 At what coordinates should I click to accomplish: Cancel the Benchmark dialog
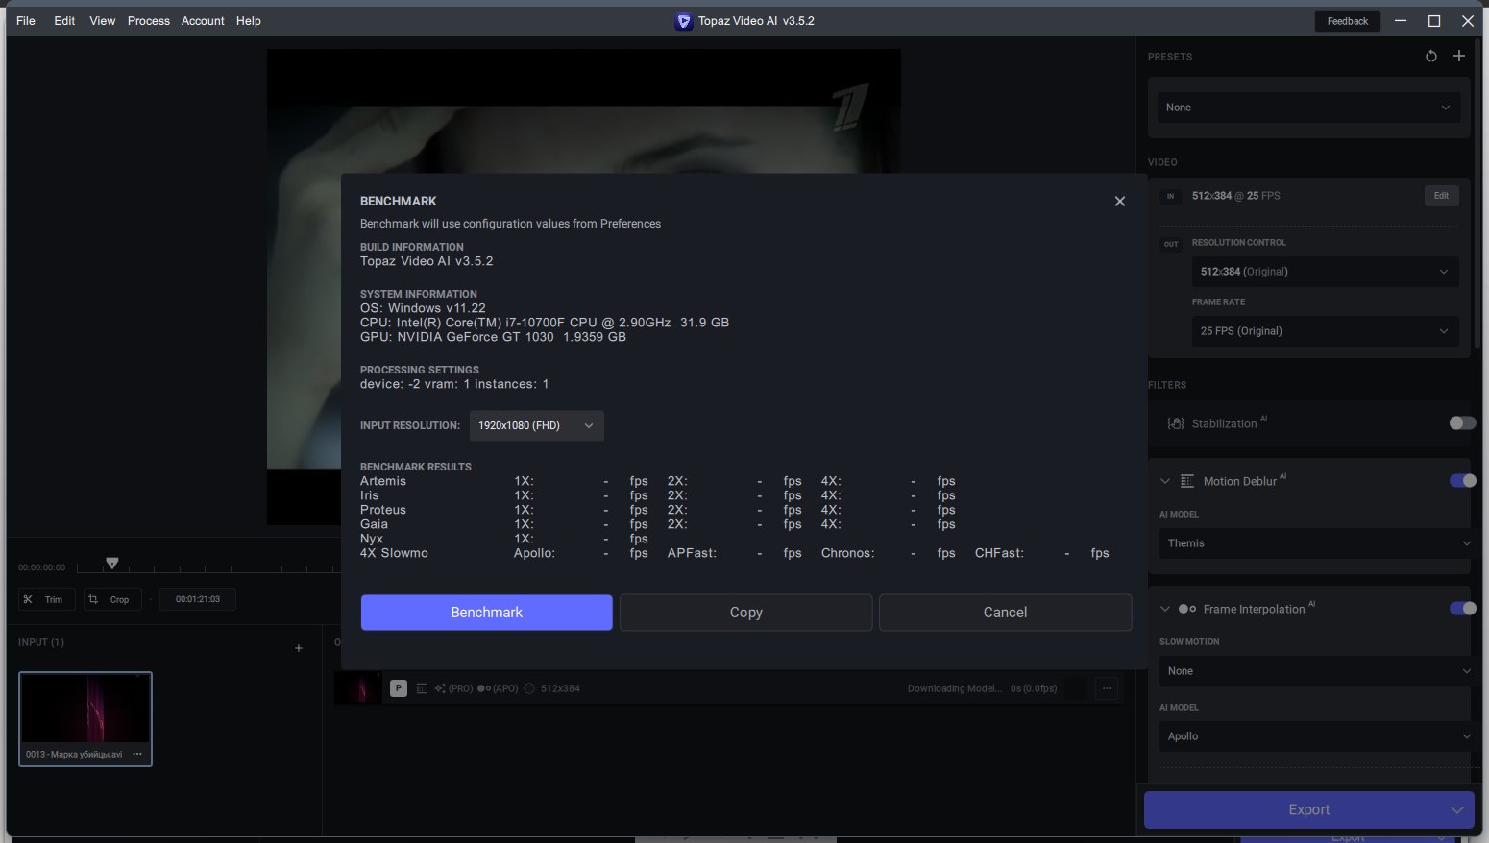pos(1005,613)
